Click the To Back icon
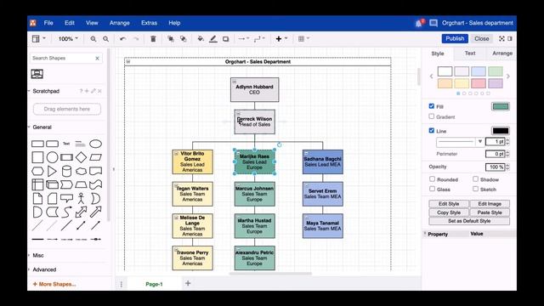544x306 pixels. click(x=184, y=39)
